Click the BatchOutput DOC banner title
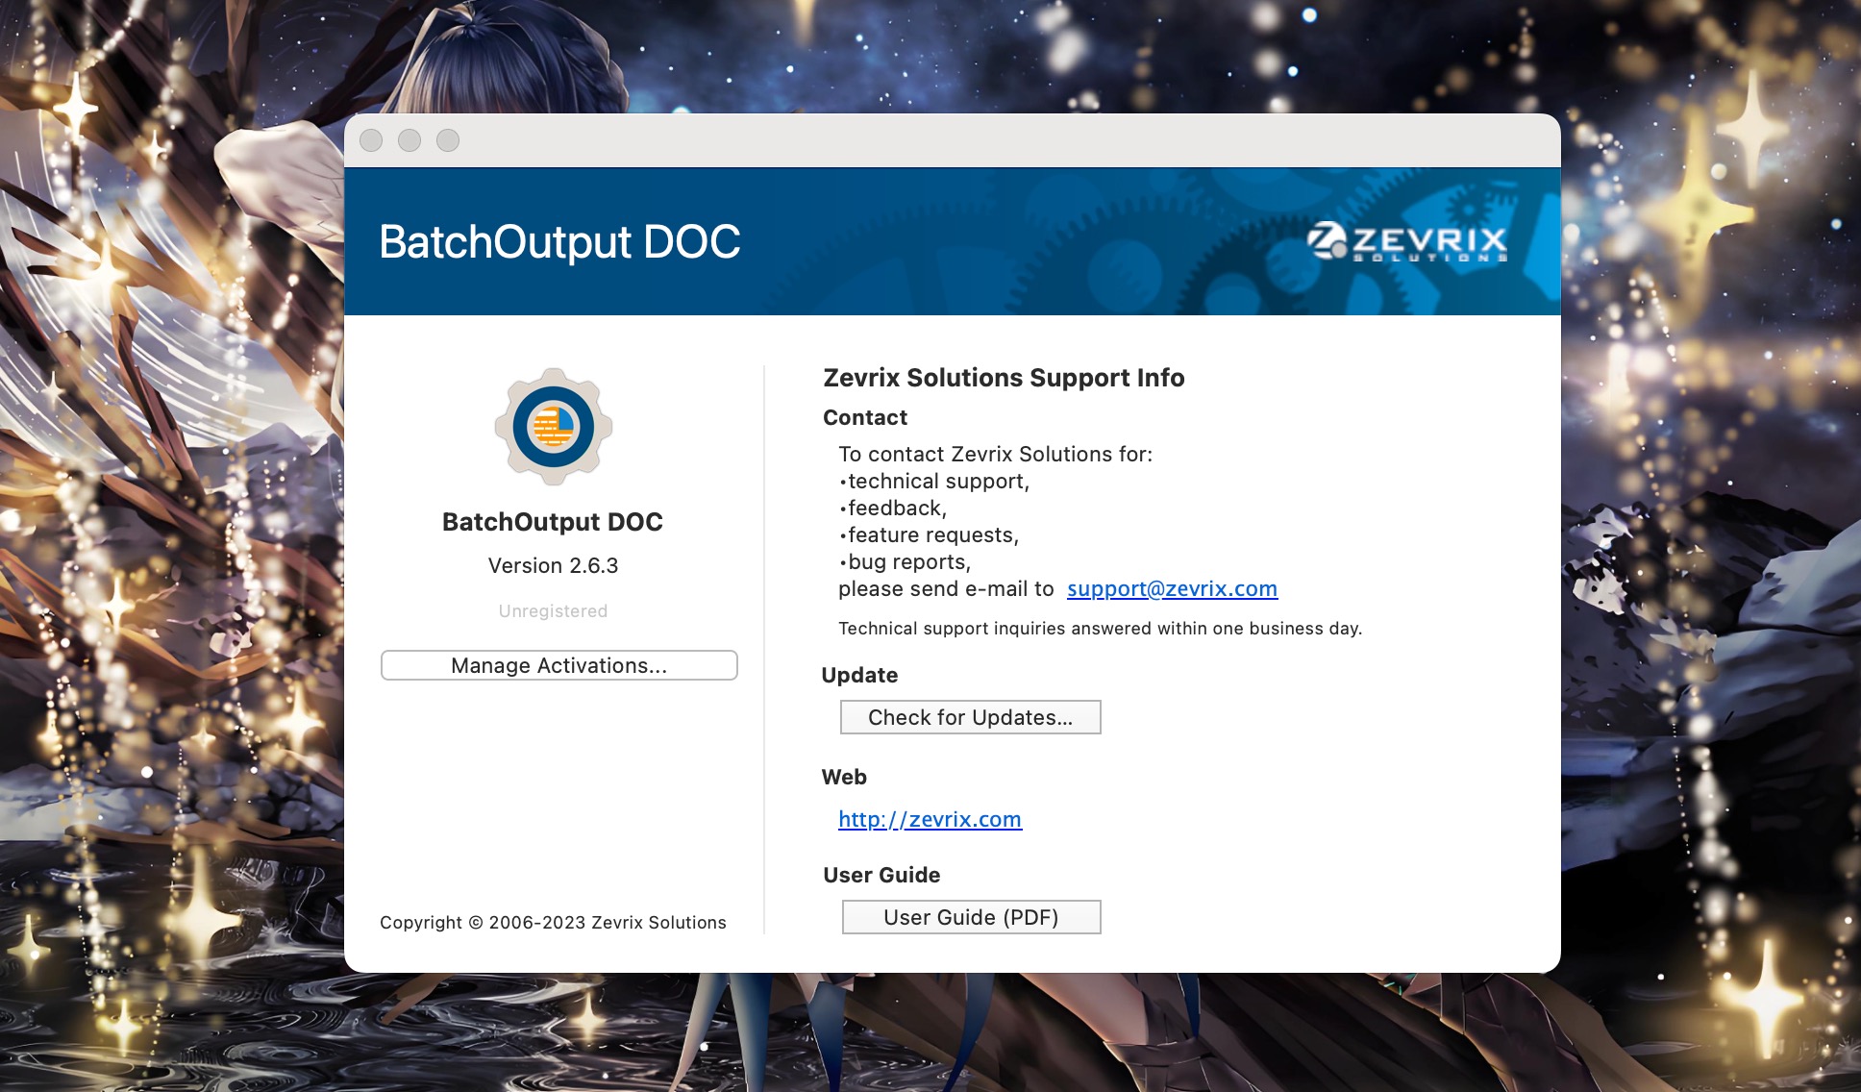This screenshot has height=1092, width=1861. 559,242
